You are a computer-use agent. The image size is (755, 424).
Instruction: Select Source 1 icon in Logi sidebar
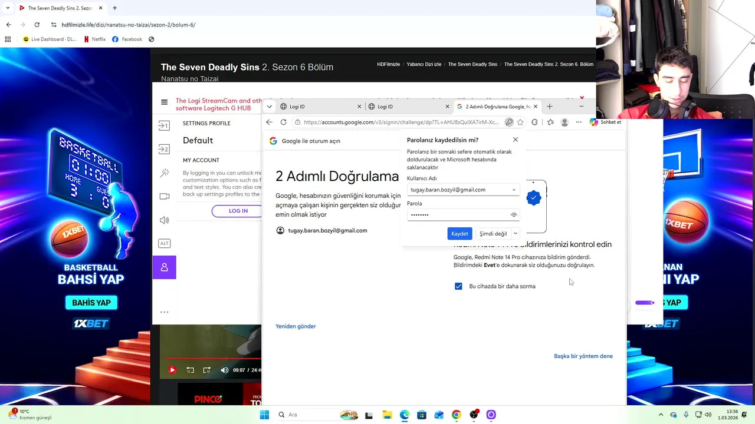click(164, 125)
